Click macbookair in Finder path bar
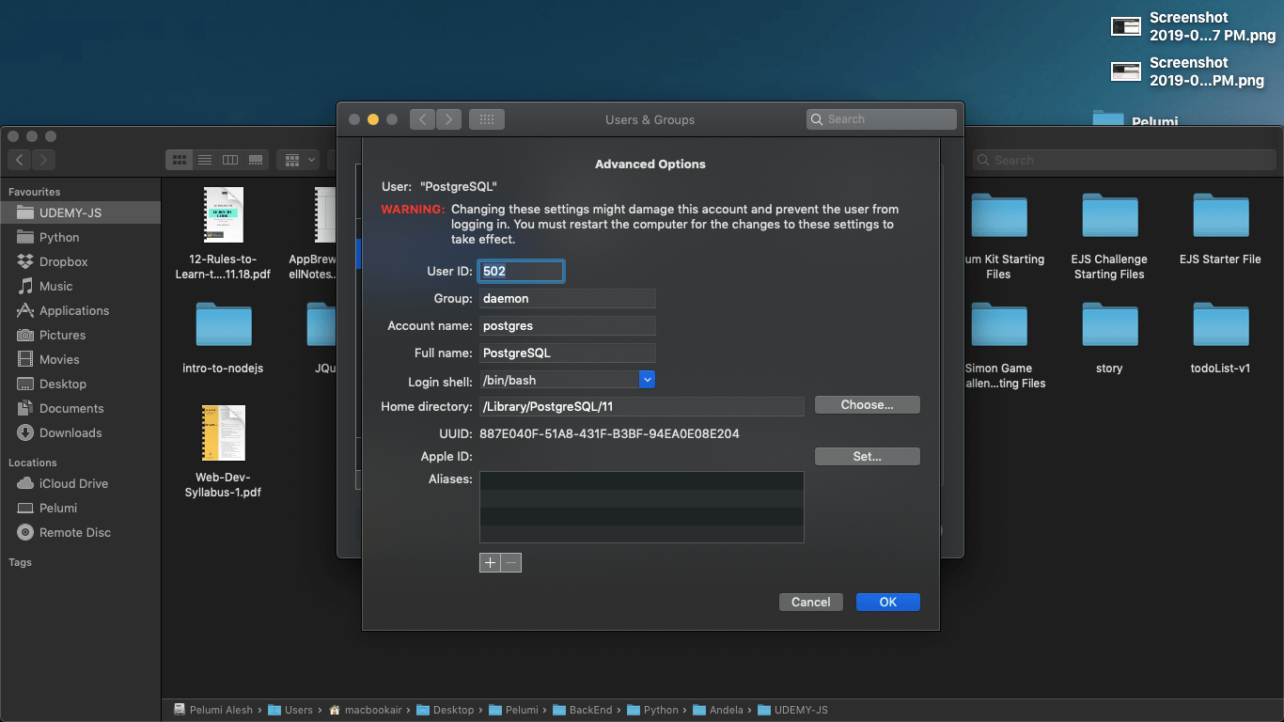This screenshot has height=722, width=1284. click(x=367, y=710)
